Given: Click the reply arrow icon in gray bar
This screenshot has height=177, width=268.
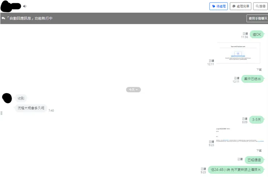Looking at the screenshot, I should click(3, 18).
